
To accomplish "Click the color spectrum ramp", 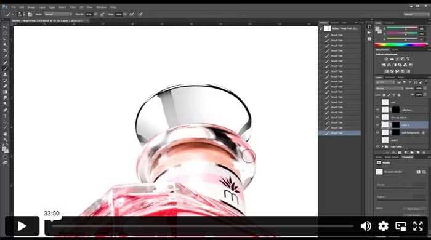I will pos(401,45).
